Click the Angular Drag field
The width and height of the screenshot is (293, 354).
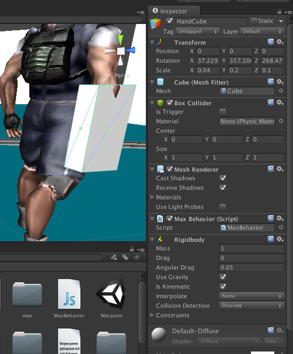pyautogui.click(x=251, y=267)
